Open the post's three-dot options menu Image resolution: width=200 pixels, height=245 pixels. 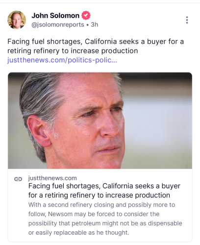click(187, 20)
